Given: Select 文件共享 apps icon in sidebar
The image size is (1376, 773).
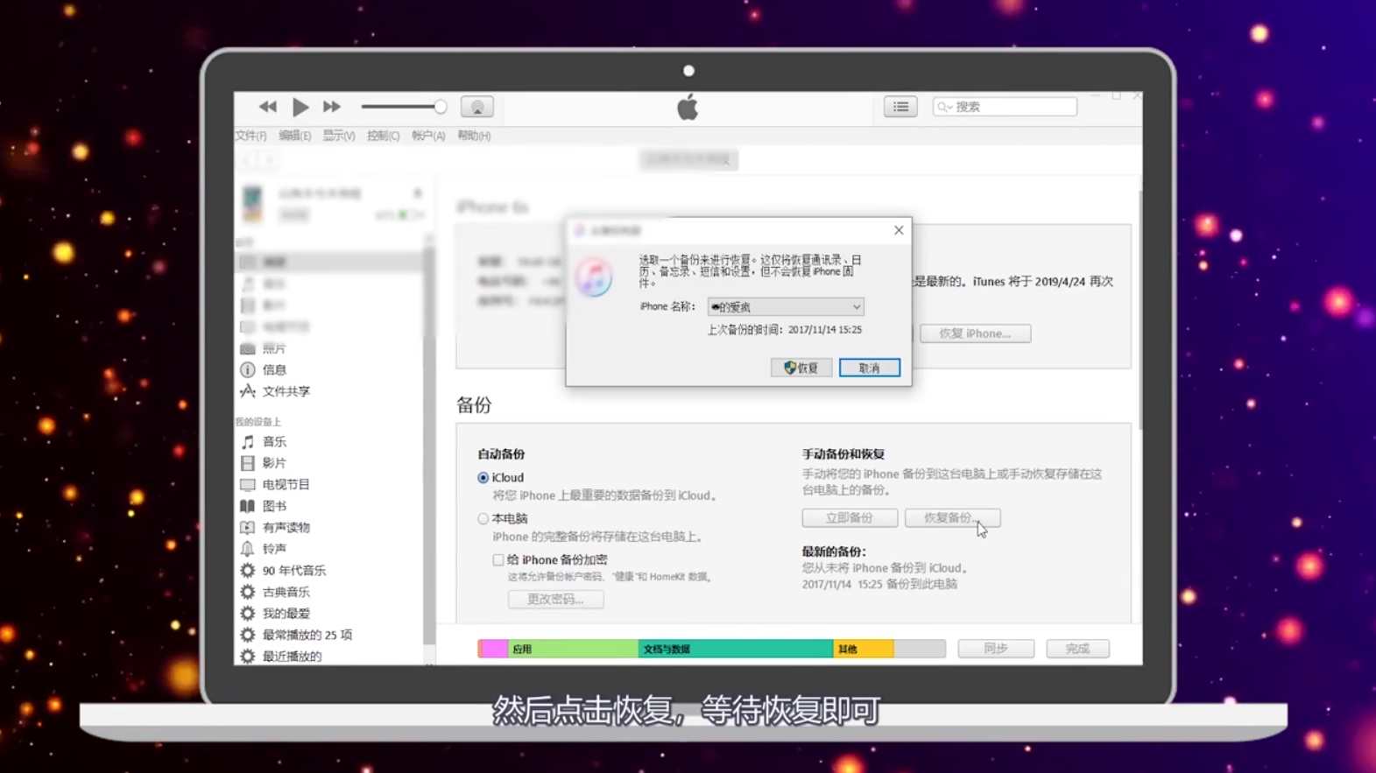Looking at the screenshot, I should click(x=248, y=391).
